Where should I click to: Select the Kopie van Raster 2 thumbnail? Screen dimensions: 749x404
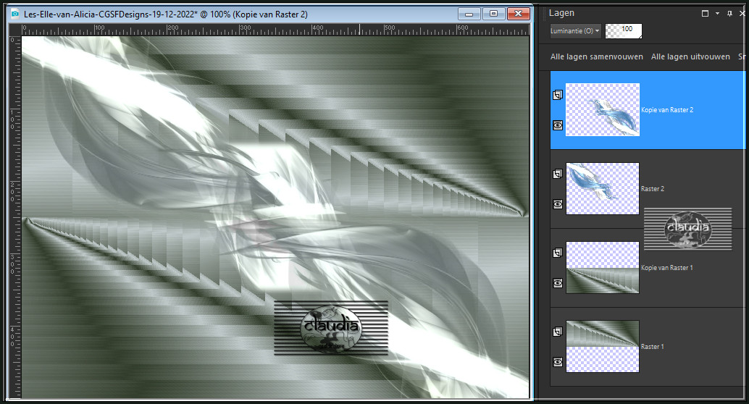603,110
